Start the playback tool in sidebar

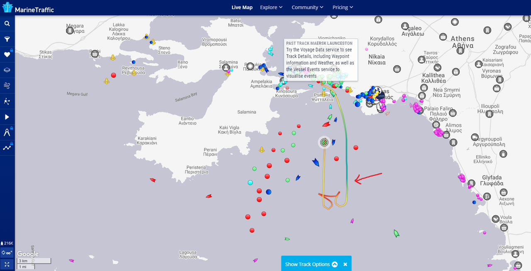[7, 117]
